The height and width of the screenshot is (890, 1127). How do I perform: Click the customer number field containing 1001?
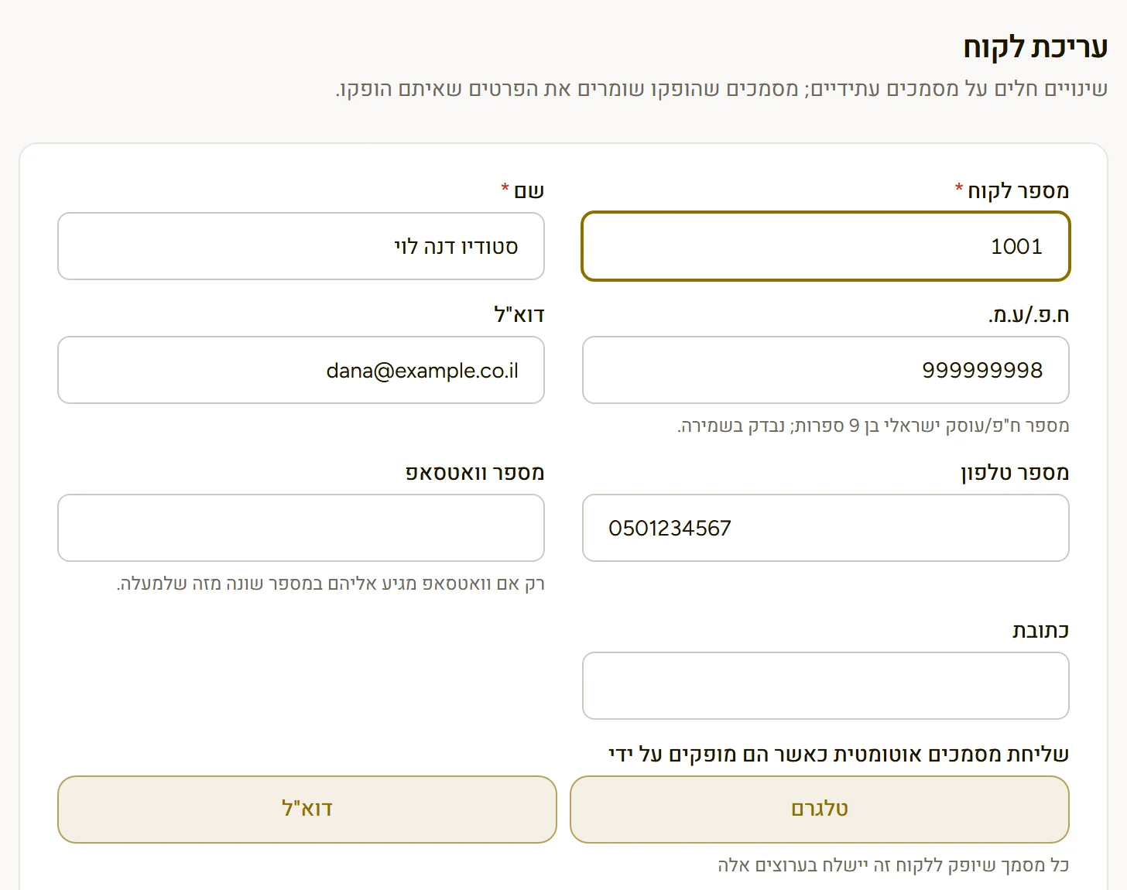[826, 246]
